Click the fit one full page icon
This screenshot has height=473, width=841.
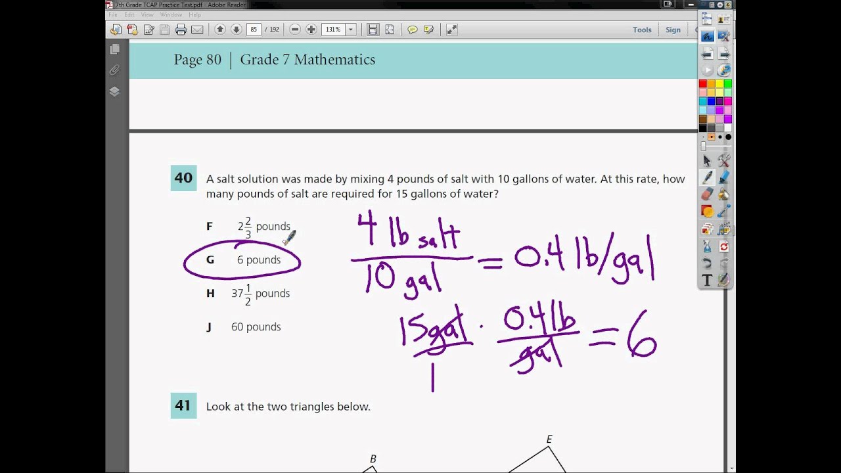click(x=390, y=30)
